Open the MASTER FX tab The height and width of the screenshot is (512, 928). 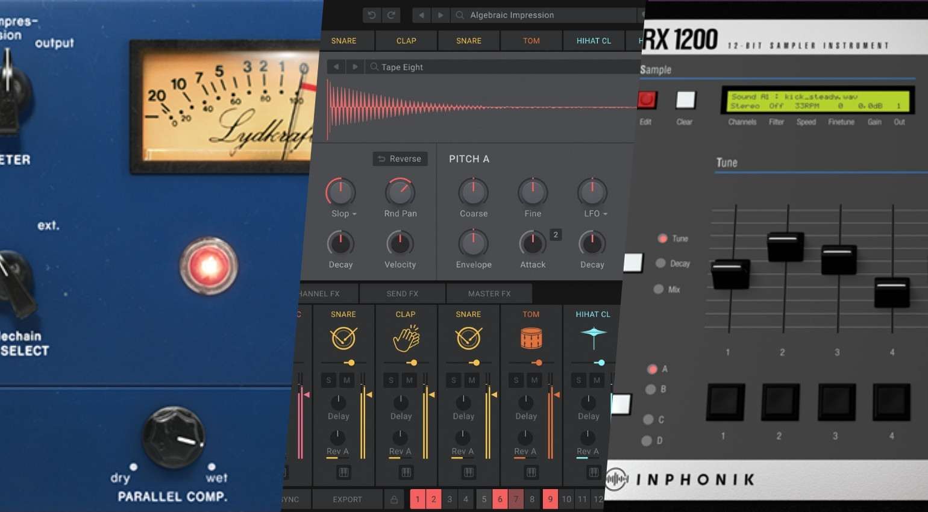pyautogui.click(x=489, y=293)
